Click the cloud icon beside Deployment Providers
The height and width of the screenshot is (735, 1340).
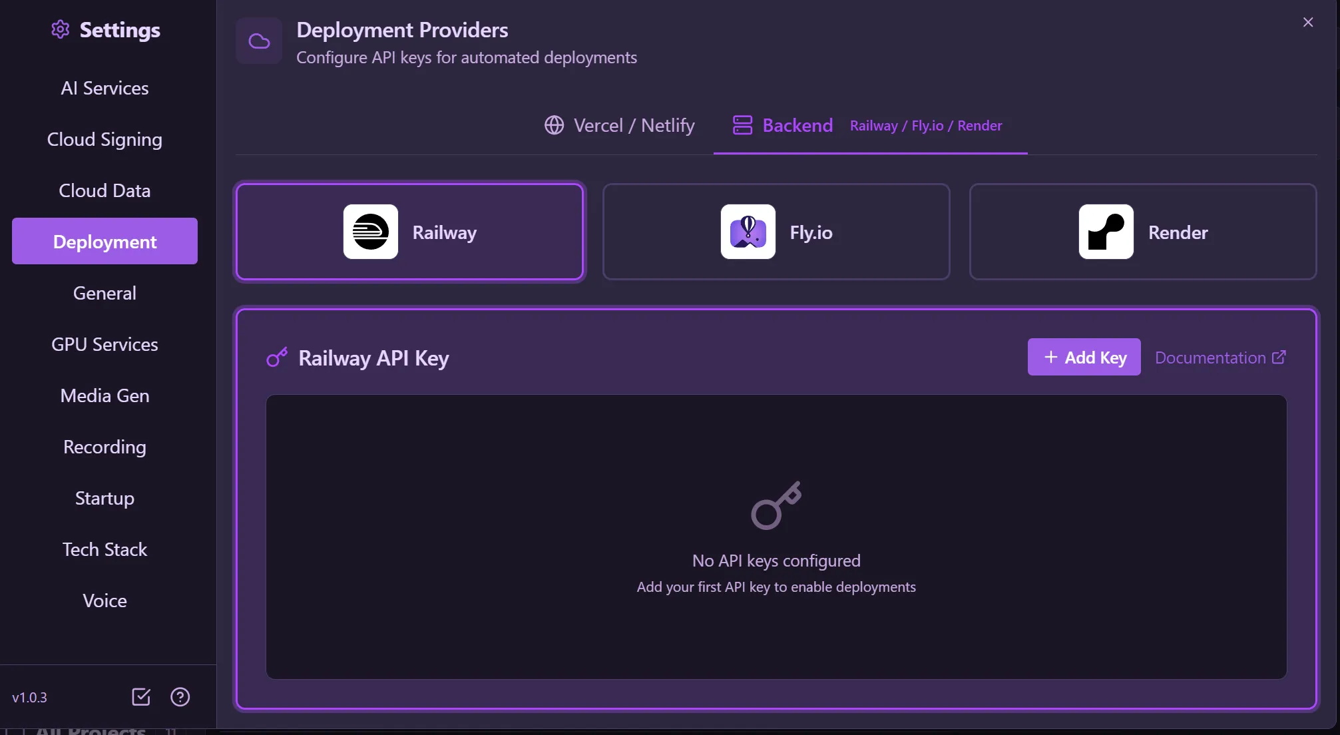pos(259,41)
